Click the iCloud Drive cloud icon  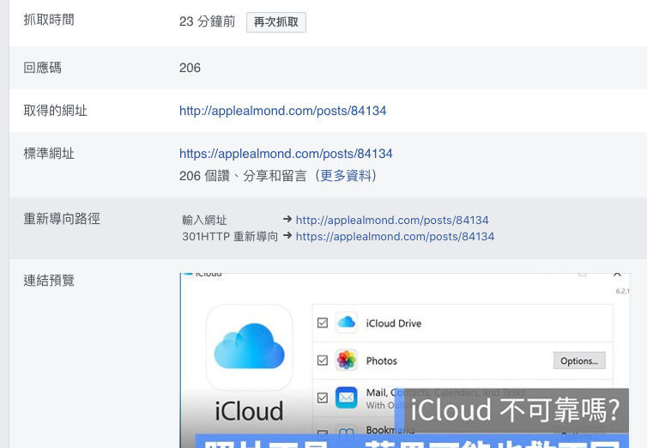[x=346, y=322]
